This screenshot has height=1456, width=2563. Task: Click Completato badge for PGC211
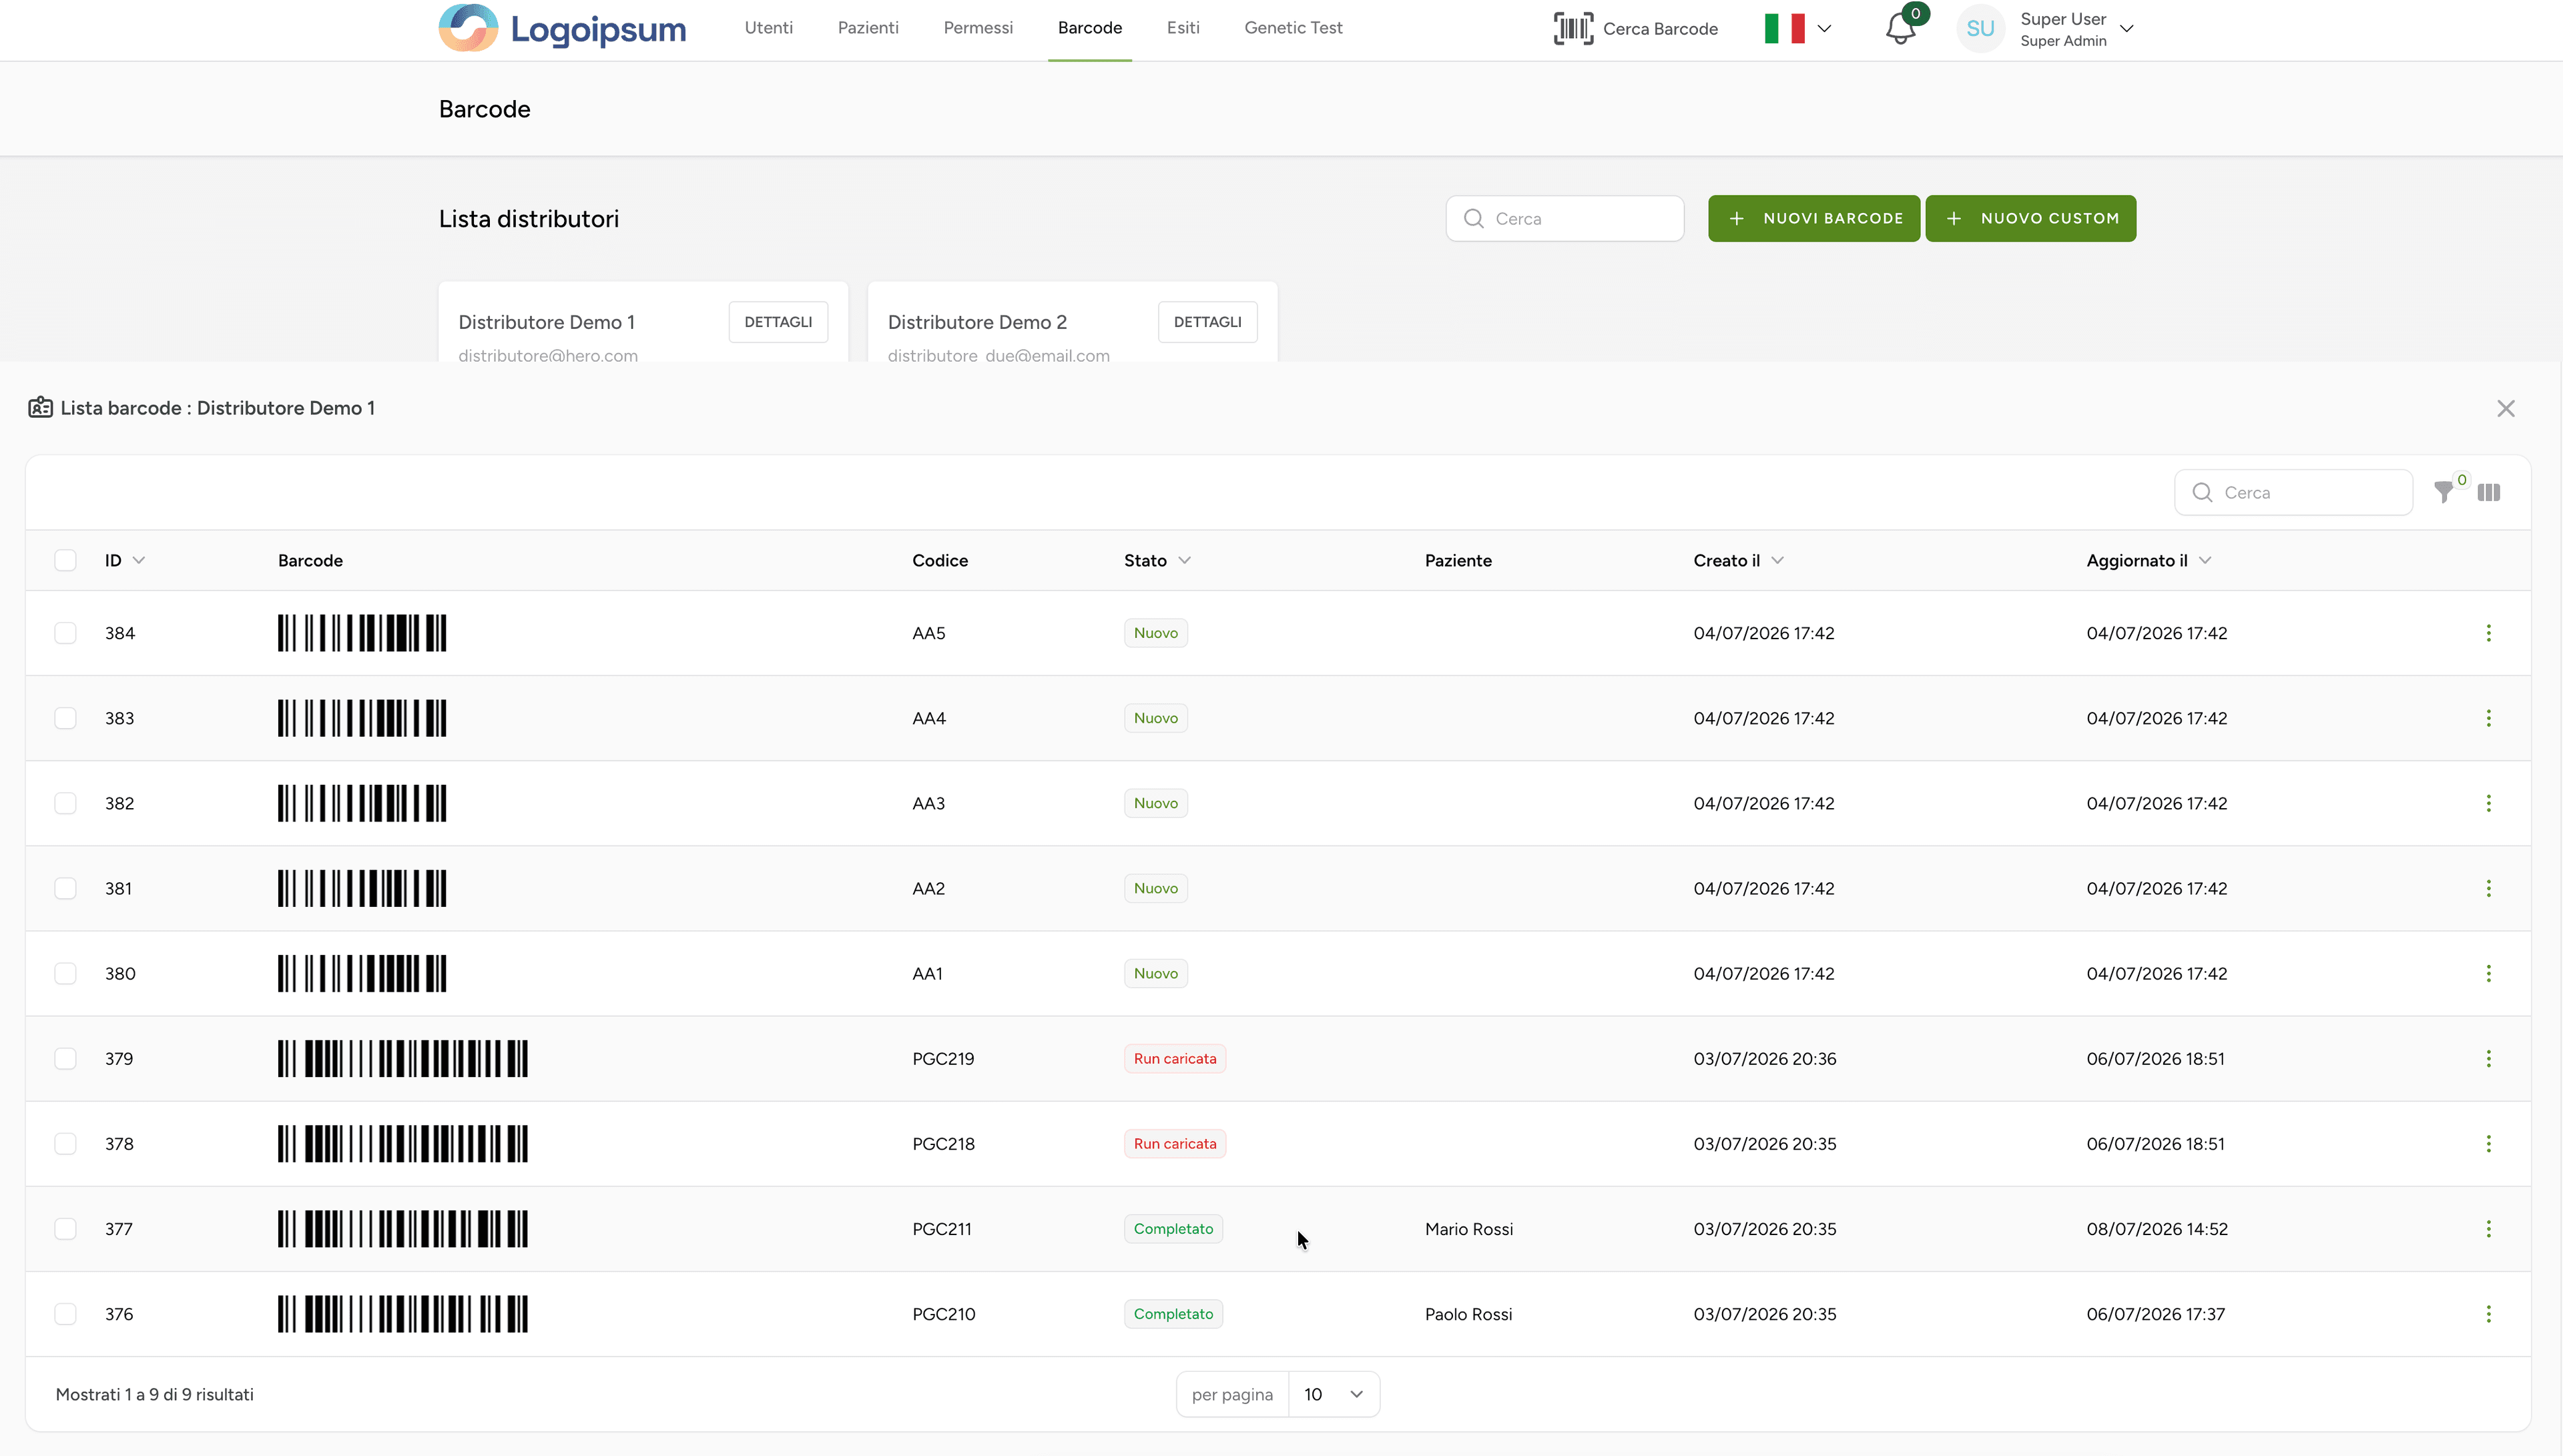(x=1173, y=1228)
